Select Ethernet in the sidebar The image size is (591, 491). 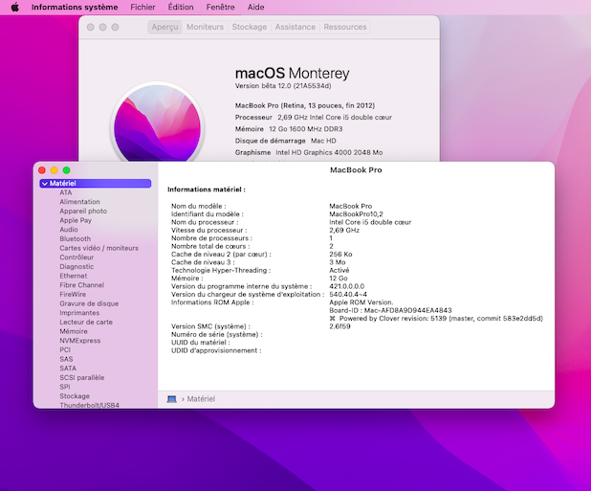[74, 276]
